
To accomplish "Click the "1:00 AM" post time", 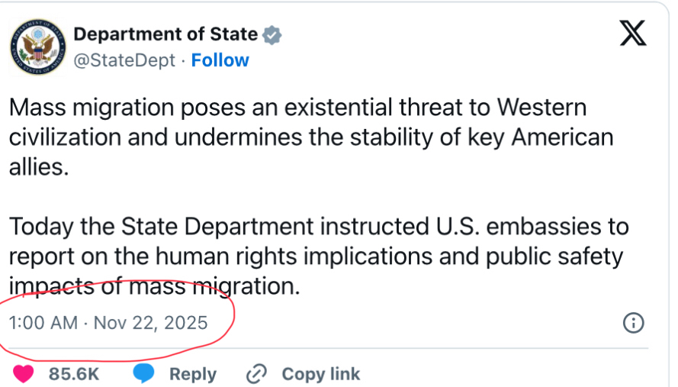I will (43, 323).
